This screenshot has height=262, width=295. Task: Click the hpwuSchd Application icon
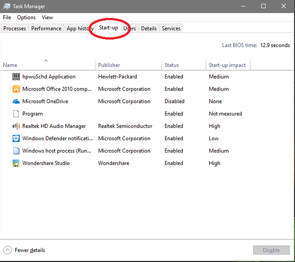tap(16, 77)
